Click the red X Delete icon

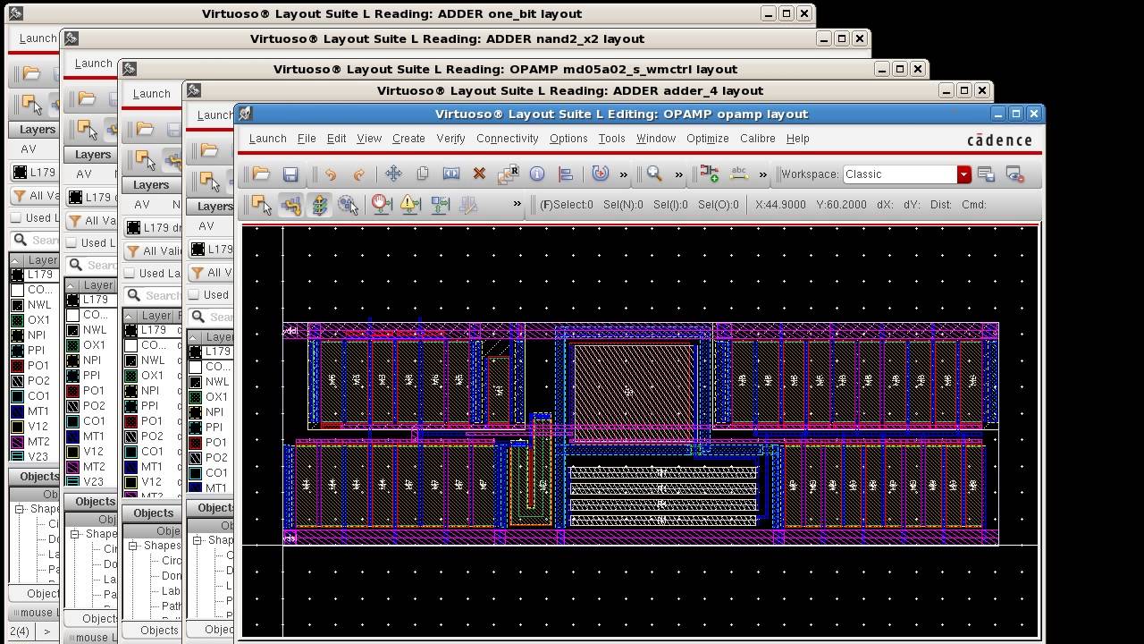coord(479,174)
